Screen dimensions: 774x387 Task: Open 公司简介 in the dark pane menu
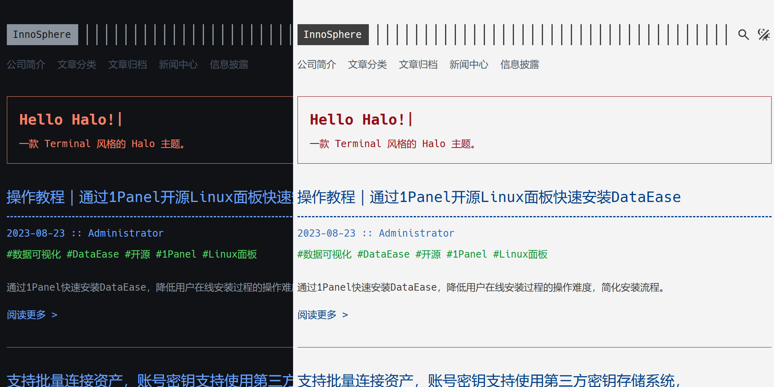pyautogui.click(x=26, y=64)
